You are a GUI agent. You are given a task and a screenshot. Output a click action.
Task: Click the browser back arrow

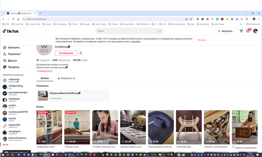coord(3,19)
